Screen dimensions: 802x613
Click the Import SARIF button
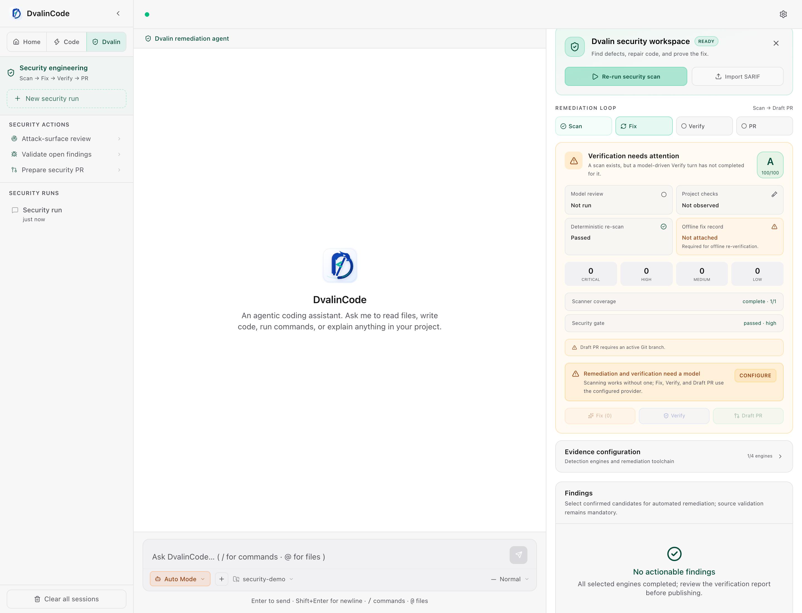click(x=737, y=77)
